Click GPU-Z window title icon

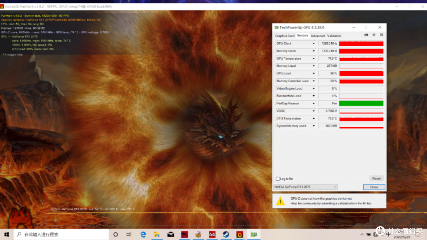coord(276,28)
